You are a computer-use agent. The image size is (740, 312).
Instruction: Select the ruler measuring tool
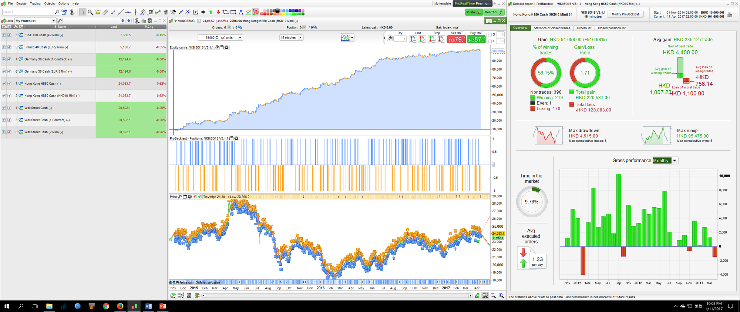(x=105, y=12)
